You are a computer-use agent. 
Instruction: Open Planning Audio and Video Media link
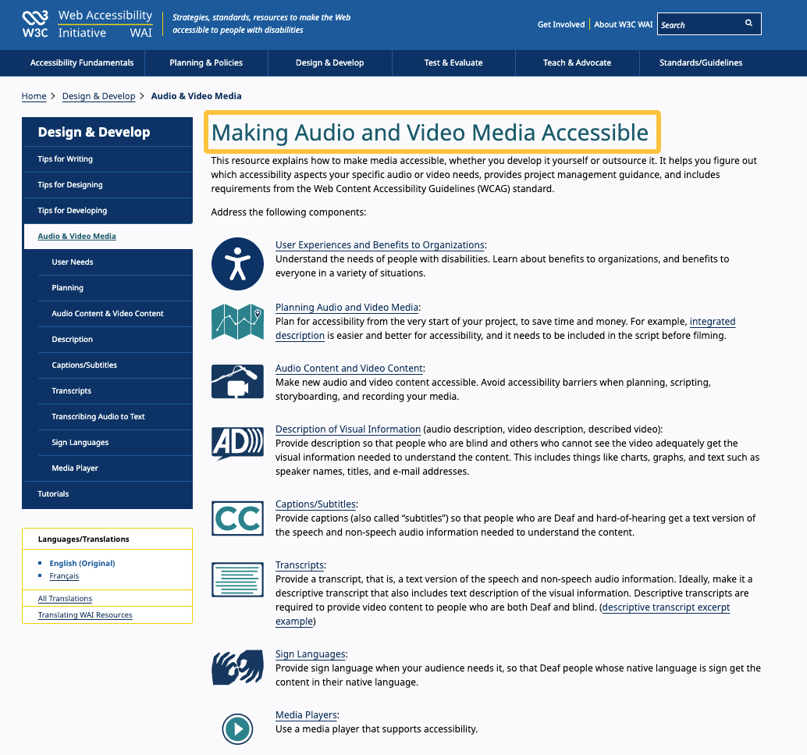pos(347,308)
